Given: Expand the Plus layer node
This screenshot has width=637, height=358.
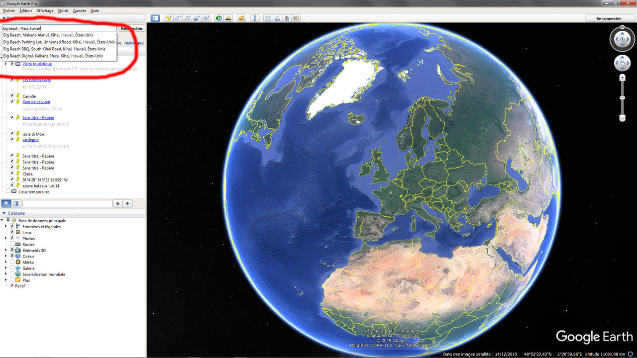Looking at the screenshot, I should click(6, 280).
